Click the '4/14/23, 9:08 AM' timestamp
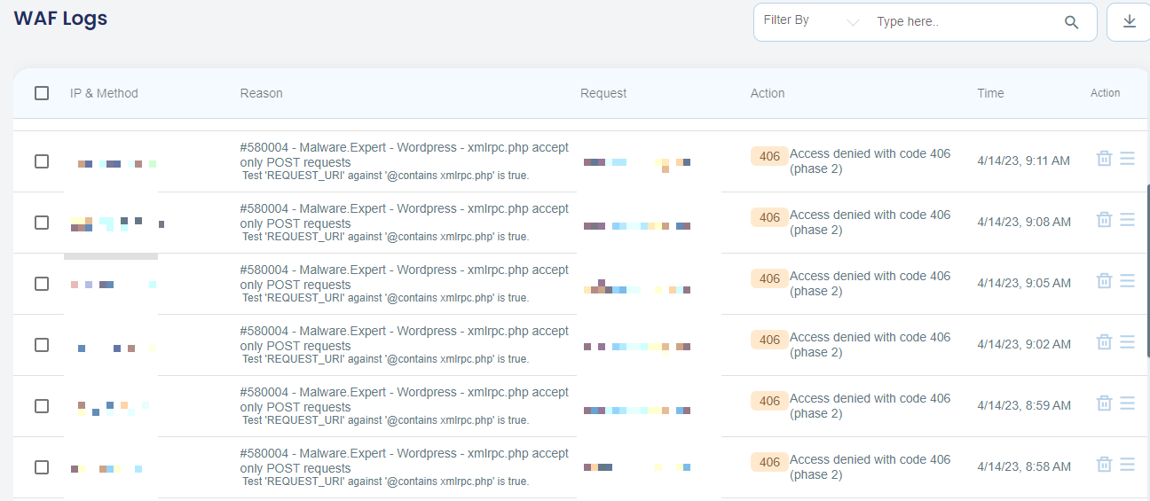Viewport: 1150px width, 501px height. tap(1023, 222)
